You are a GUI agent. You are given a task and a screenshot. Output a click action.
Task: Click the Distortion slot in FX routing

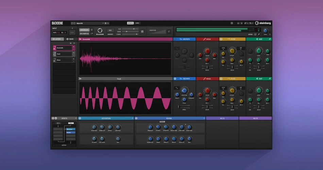point(71,129)
